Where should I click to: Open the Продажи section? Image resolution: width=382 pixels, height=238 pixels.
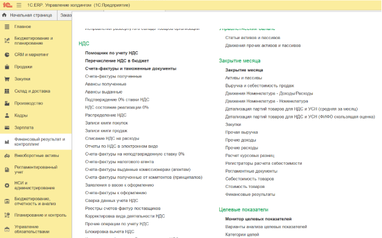click(x=23, y=67)
